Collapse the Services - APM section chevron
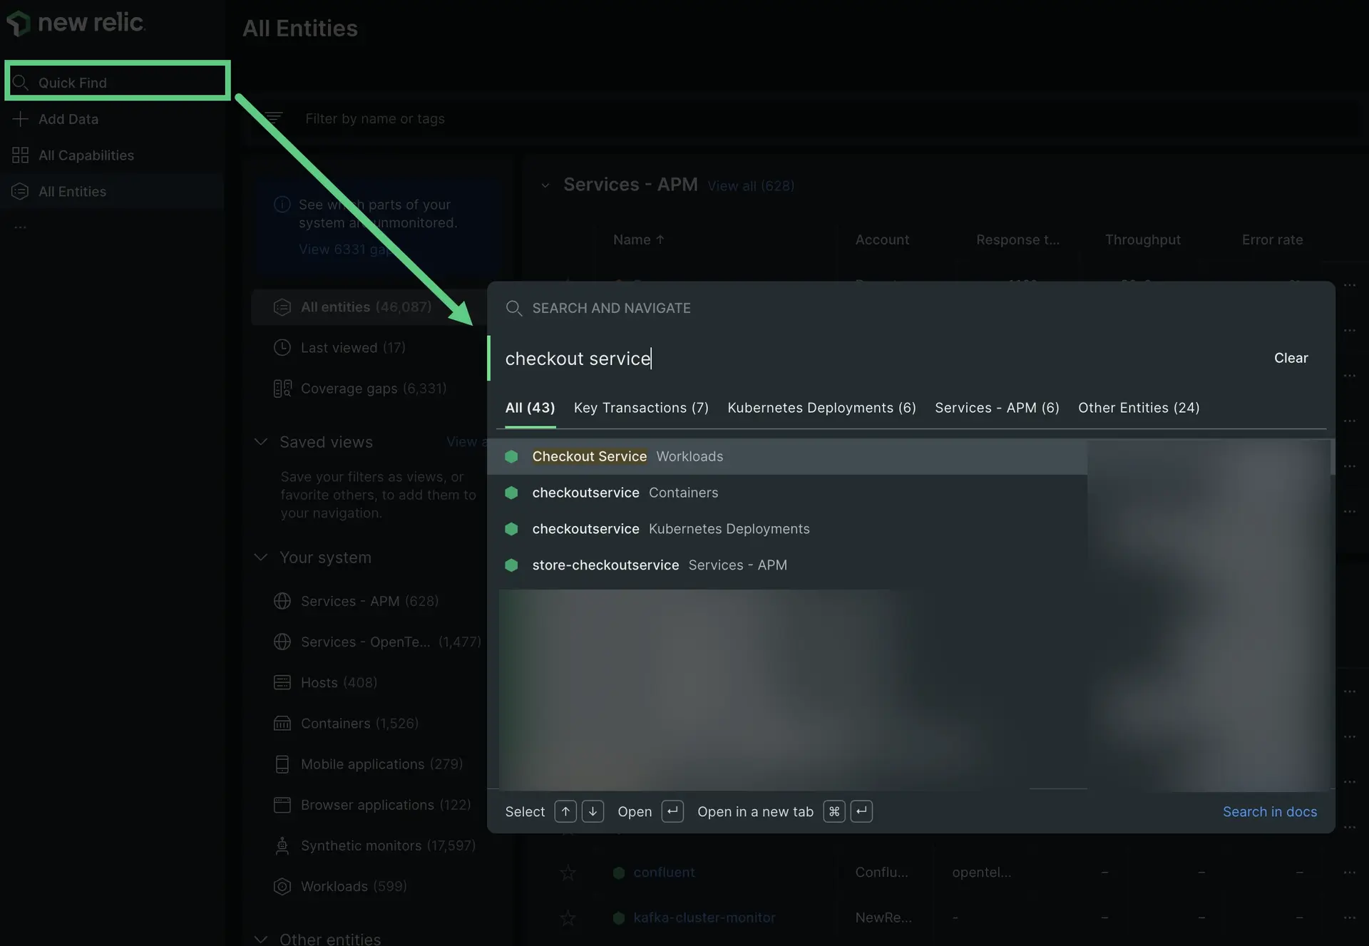 click(x=545, y=185)
